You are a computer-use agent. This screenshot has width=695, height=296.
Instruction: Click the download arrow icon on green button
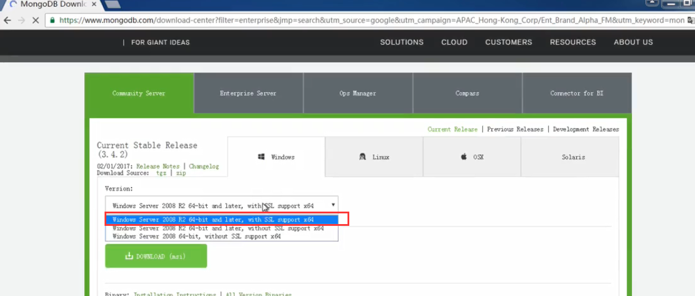click(129, 256)
